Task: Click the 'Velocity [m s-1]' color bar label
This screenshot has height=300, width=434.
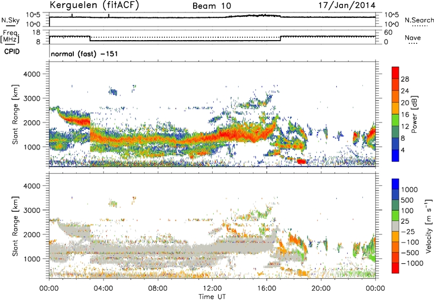Action: point(429,226)
